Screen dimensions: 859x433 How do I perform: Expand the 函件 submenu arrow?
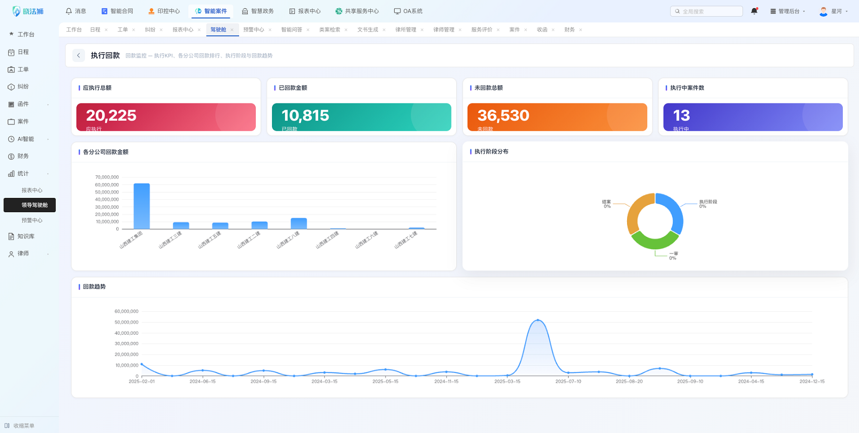[x=48, y=104]
